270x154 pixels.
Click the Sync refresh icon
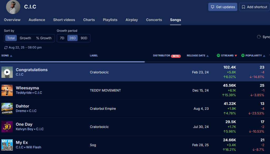(259, 37)
